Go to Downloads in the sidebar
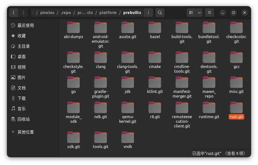Screen dimensions: 258x165 [x=21, y=98]
